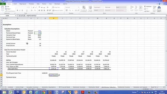
Task: Apply the Bad cell style
Action: [121, 7]
